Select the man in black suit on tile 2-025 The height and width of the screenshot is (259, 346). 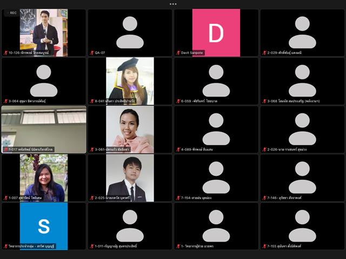130,178
